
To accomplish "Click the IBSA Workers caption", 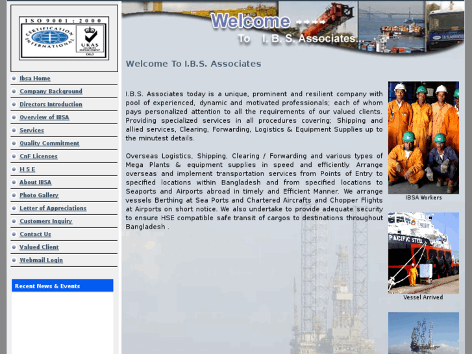I will [x=423, y=197].
